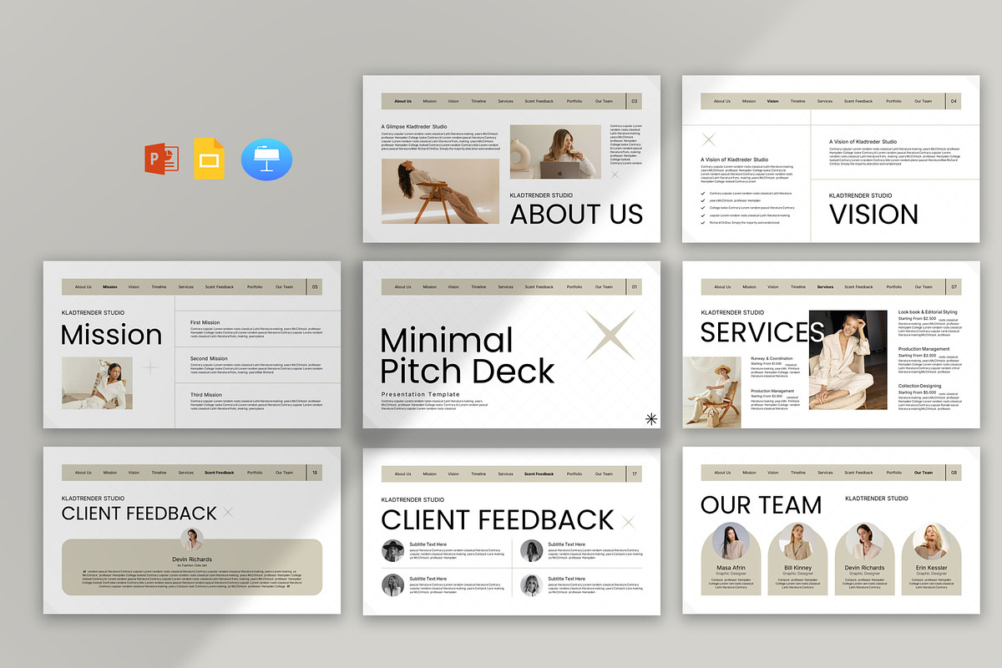Image resolution: width=1002 pixels, height=668 pixels.
Task: Click the beige testimonial box on slide 18
Action: 192,567
